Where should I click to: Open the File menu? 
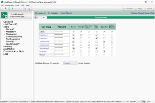[2, 5]
